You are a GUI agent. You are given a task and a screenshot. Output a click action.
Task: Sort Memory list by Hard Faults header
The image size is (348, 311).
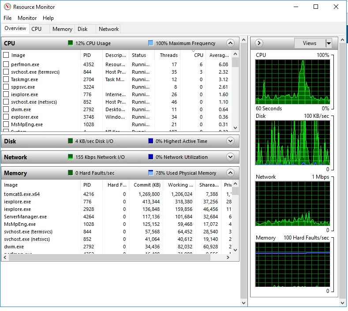(x=116, y=185)
